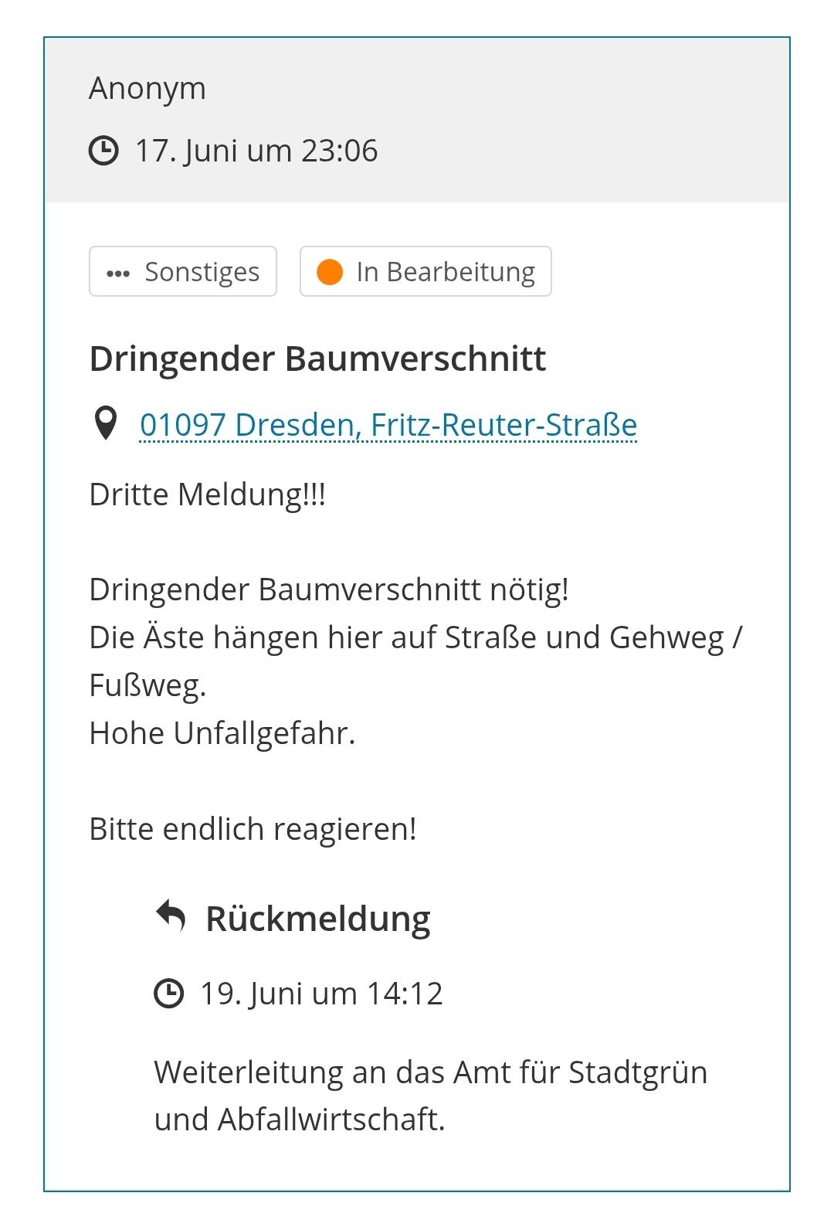Screen dimensions: 834x1213
Task: Open the 01097 Dresden, Fritz-Reuter-Straße link
Action: [x=388, y=425]
